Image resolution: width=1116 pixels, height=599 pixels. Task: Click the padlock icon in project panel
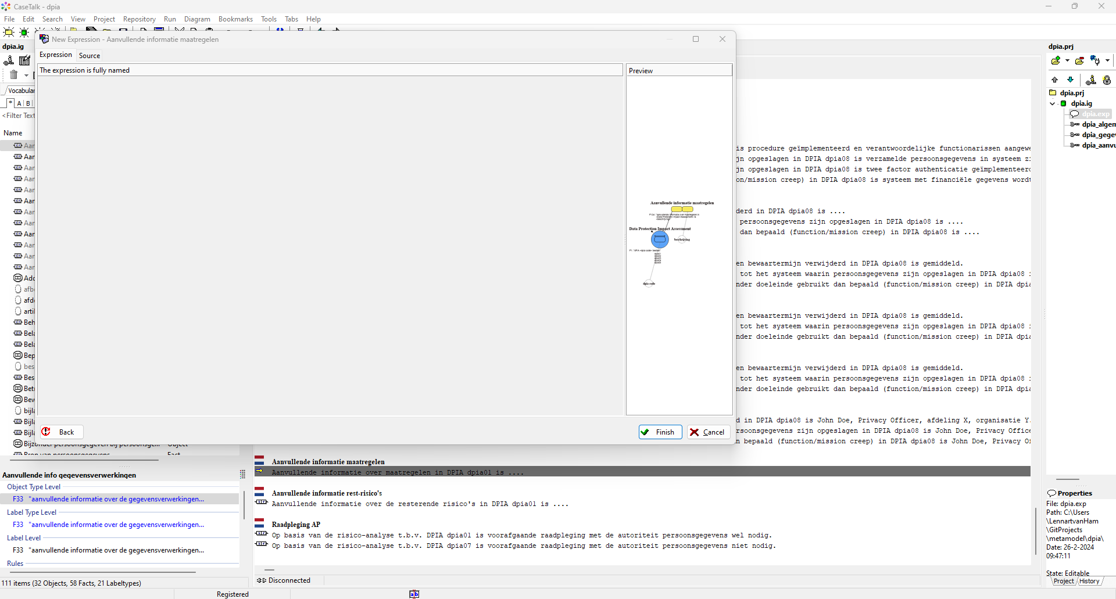1107,80
